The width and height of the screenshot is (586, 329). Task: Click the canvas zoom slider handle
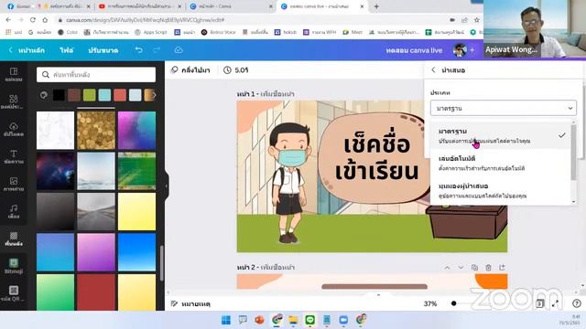click(454, 303)
